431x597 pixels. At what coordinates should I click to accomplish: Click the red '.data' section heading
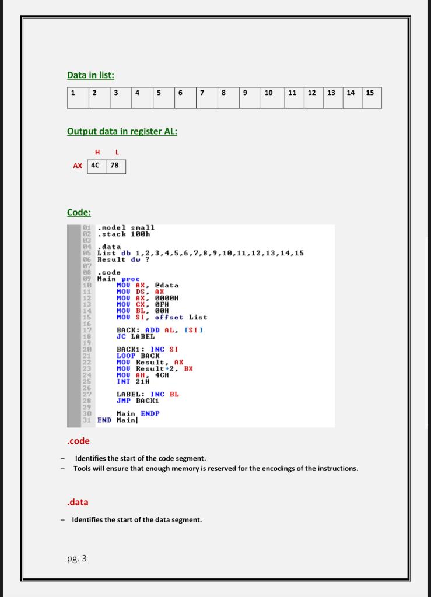[78, 502]
